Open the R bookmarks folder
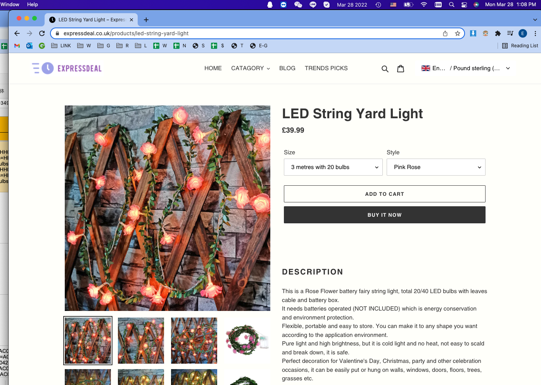541x385 pixels. [123, 46]
